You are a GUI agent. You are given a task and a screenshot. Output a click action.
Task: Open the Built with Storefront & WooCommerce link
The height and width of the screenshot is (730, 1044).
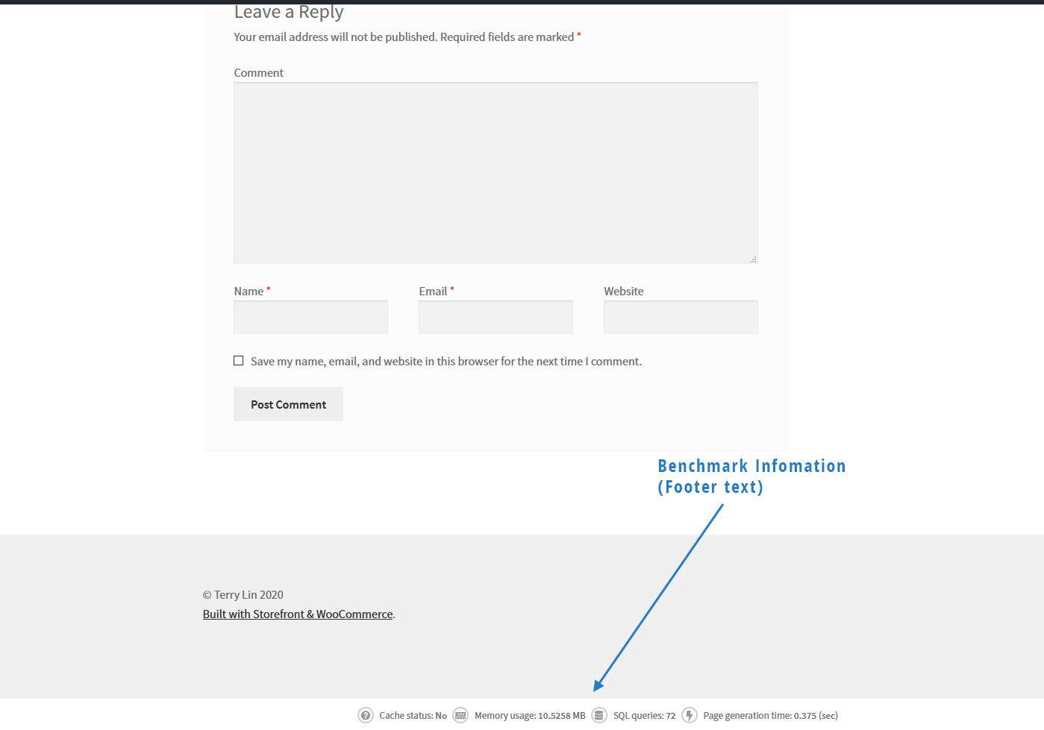coord(298,614)
